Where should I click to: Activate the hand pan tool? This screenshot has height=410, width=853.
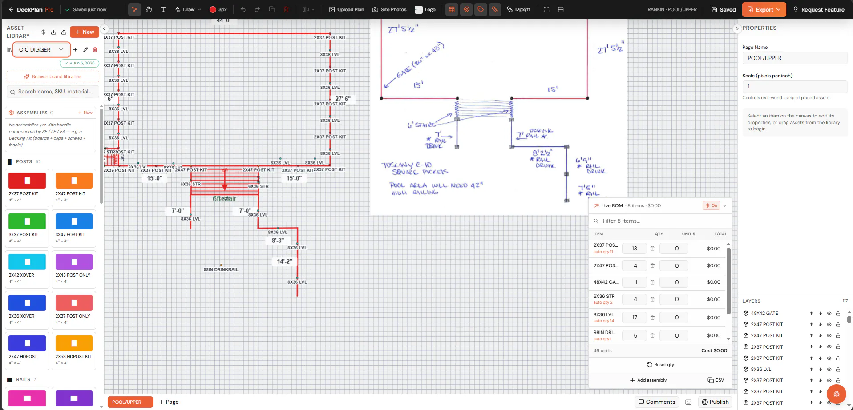[x=149, y=9]
